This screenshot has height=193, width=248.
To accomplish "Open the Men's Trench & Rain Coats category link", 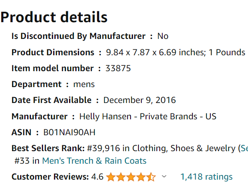I will [94, 161].
